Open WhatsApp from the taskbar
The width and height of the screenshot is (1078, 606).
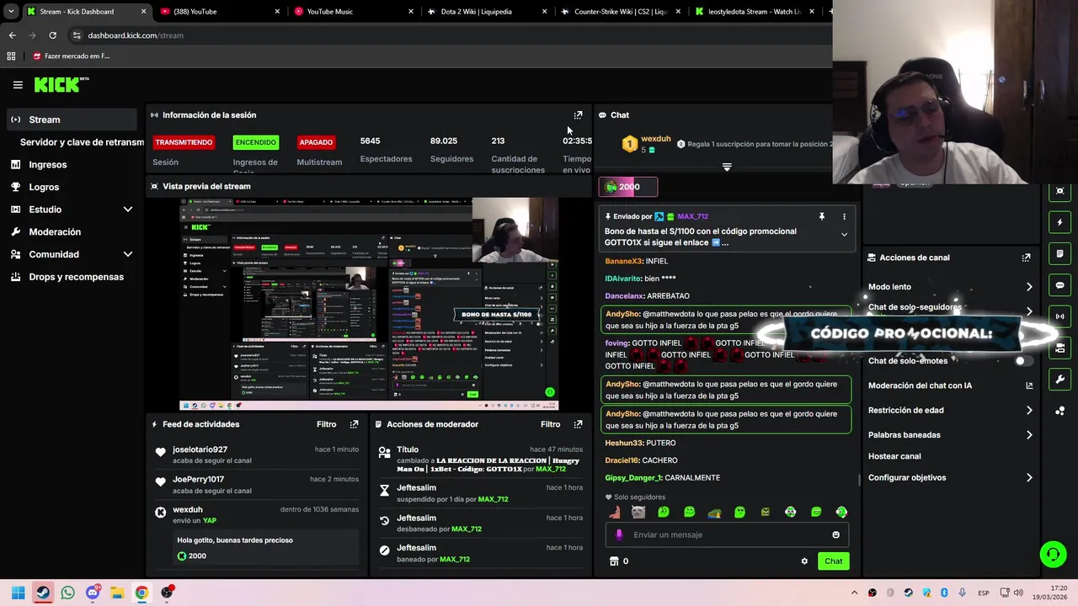point(67,593)
